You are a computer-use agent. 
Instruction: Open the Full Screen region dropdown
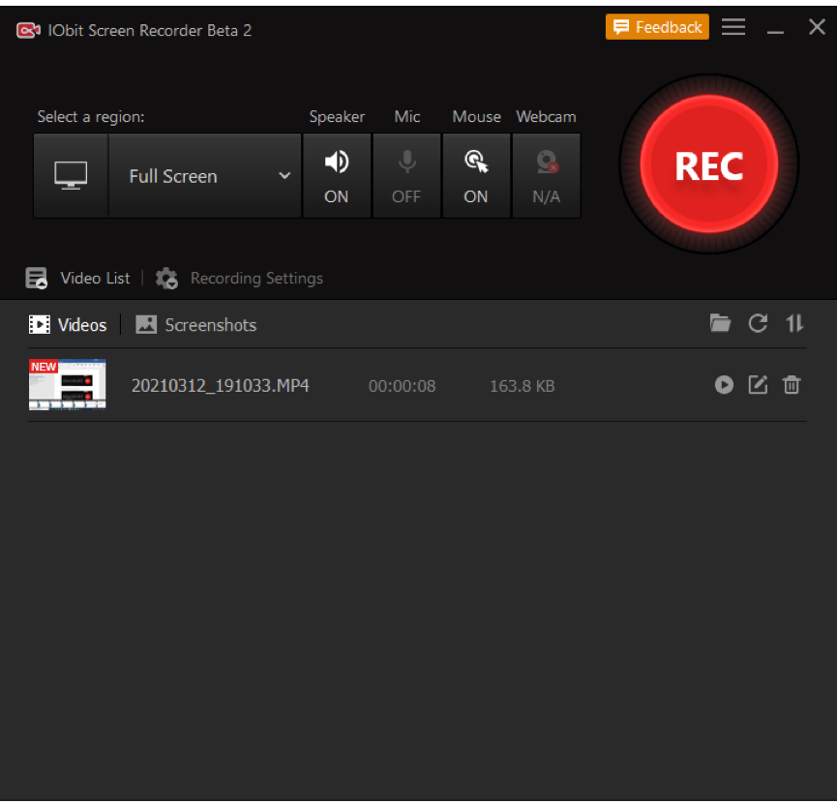point(205,175)
